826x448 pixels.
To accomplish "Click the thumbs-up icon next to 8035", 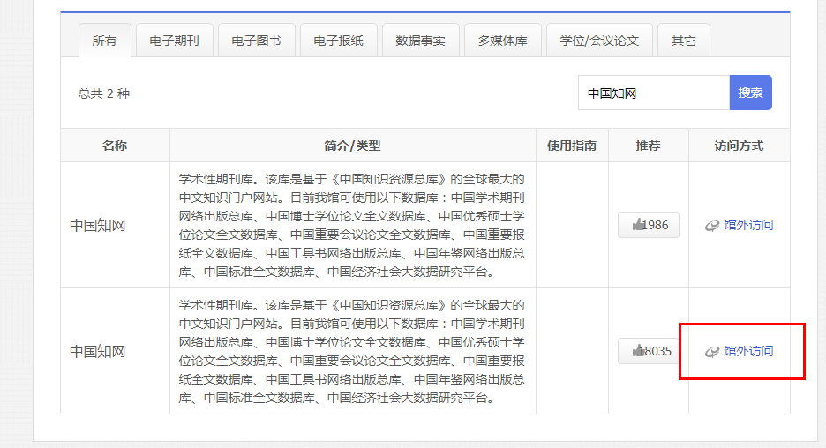I will pyautogui.click(x=638, y=351).
